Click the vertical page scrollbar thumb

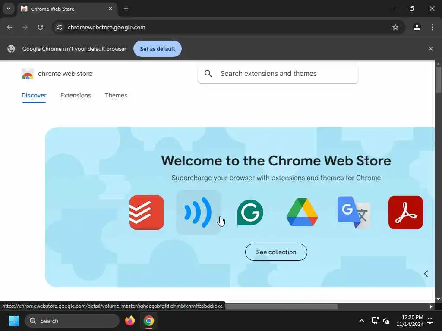pyautogui.click(x=438, y=80)
